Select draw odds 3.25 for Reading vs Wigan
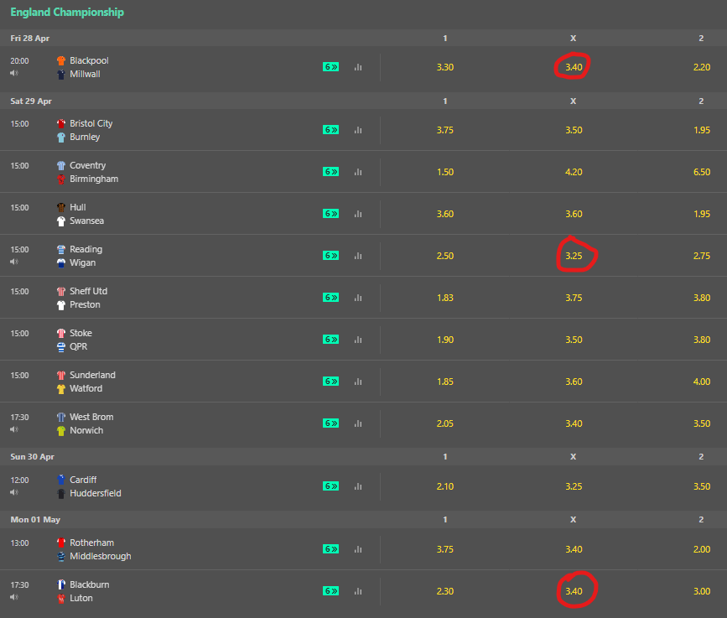This screenshot has height=618, width=727. click(x=574, y=256)
